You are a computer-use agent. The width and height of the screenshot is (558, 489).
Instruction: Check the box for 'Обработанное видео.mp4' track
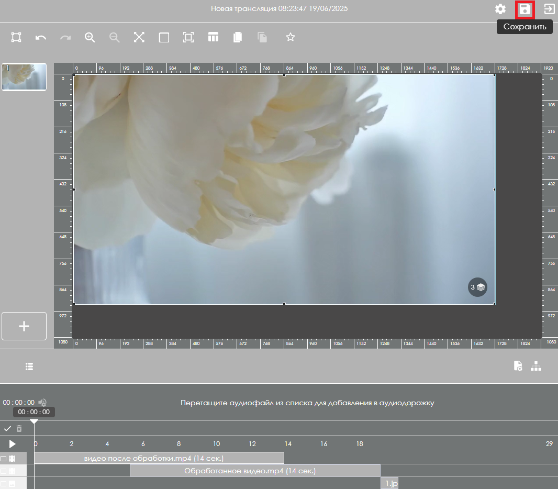coord(4,471)
